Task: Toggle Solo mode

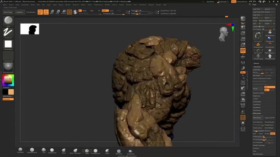Action: coord(243,123)
